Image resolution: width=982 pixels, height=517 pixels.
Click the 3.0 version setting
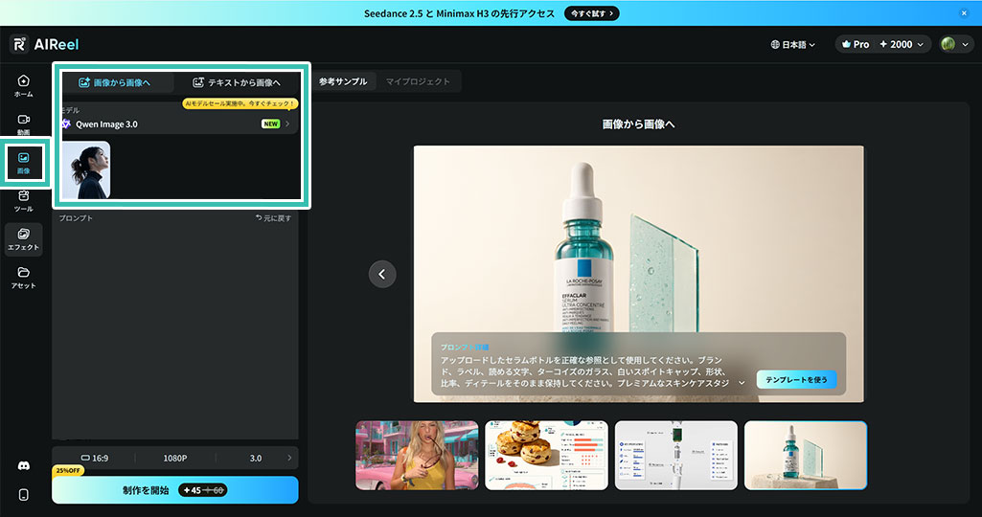(x=256, y=459)
